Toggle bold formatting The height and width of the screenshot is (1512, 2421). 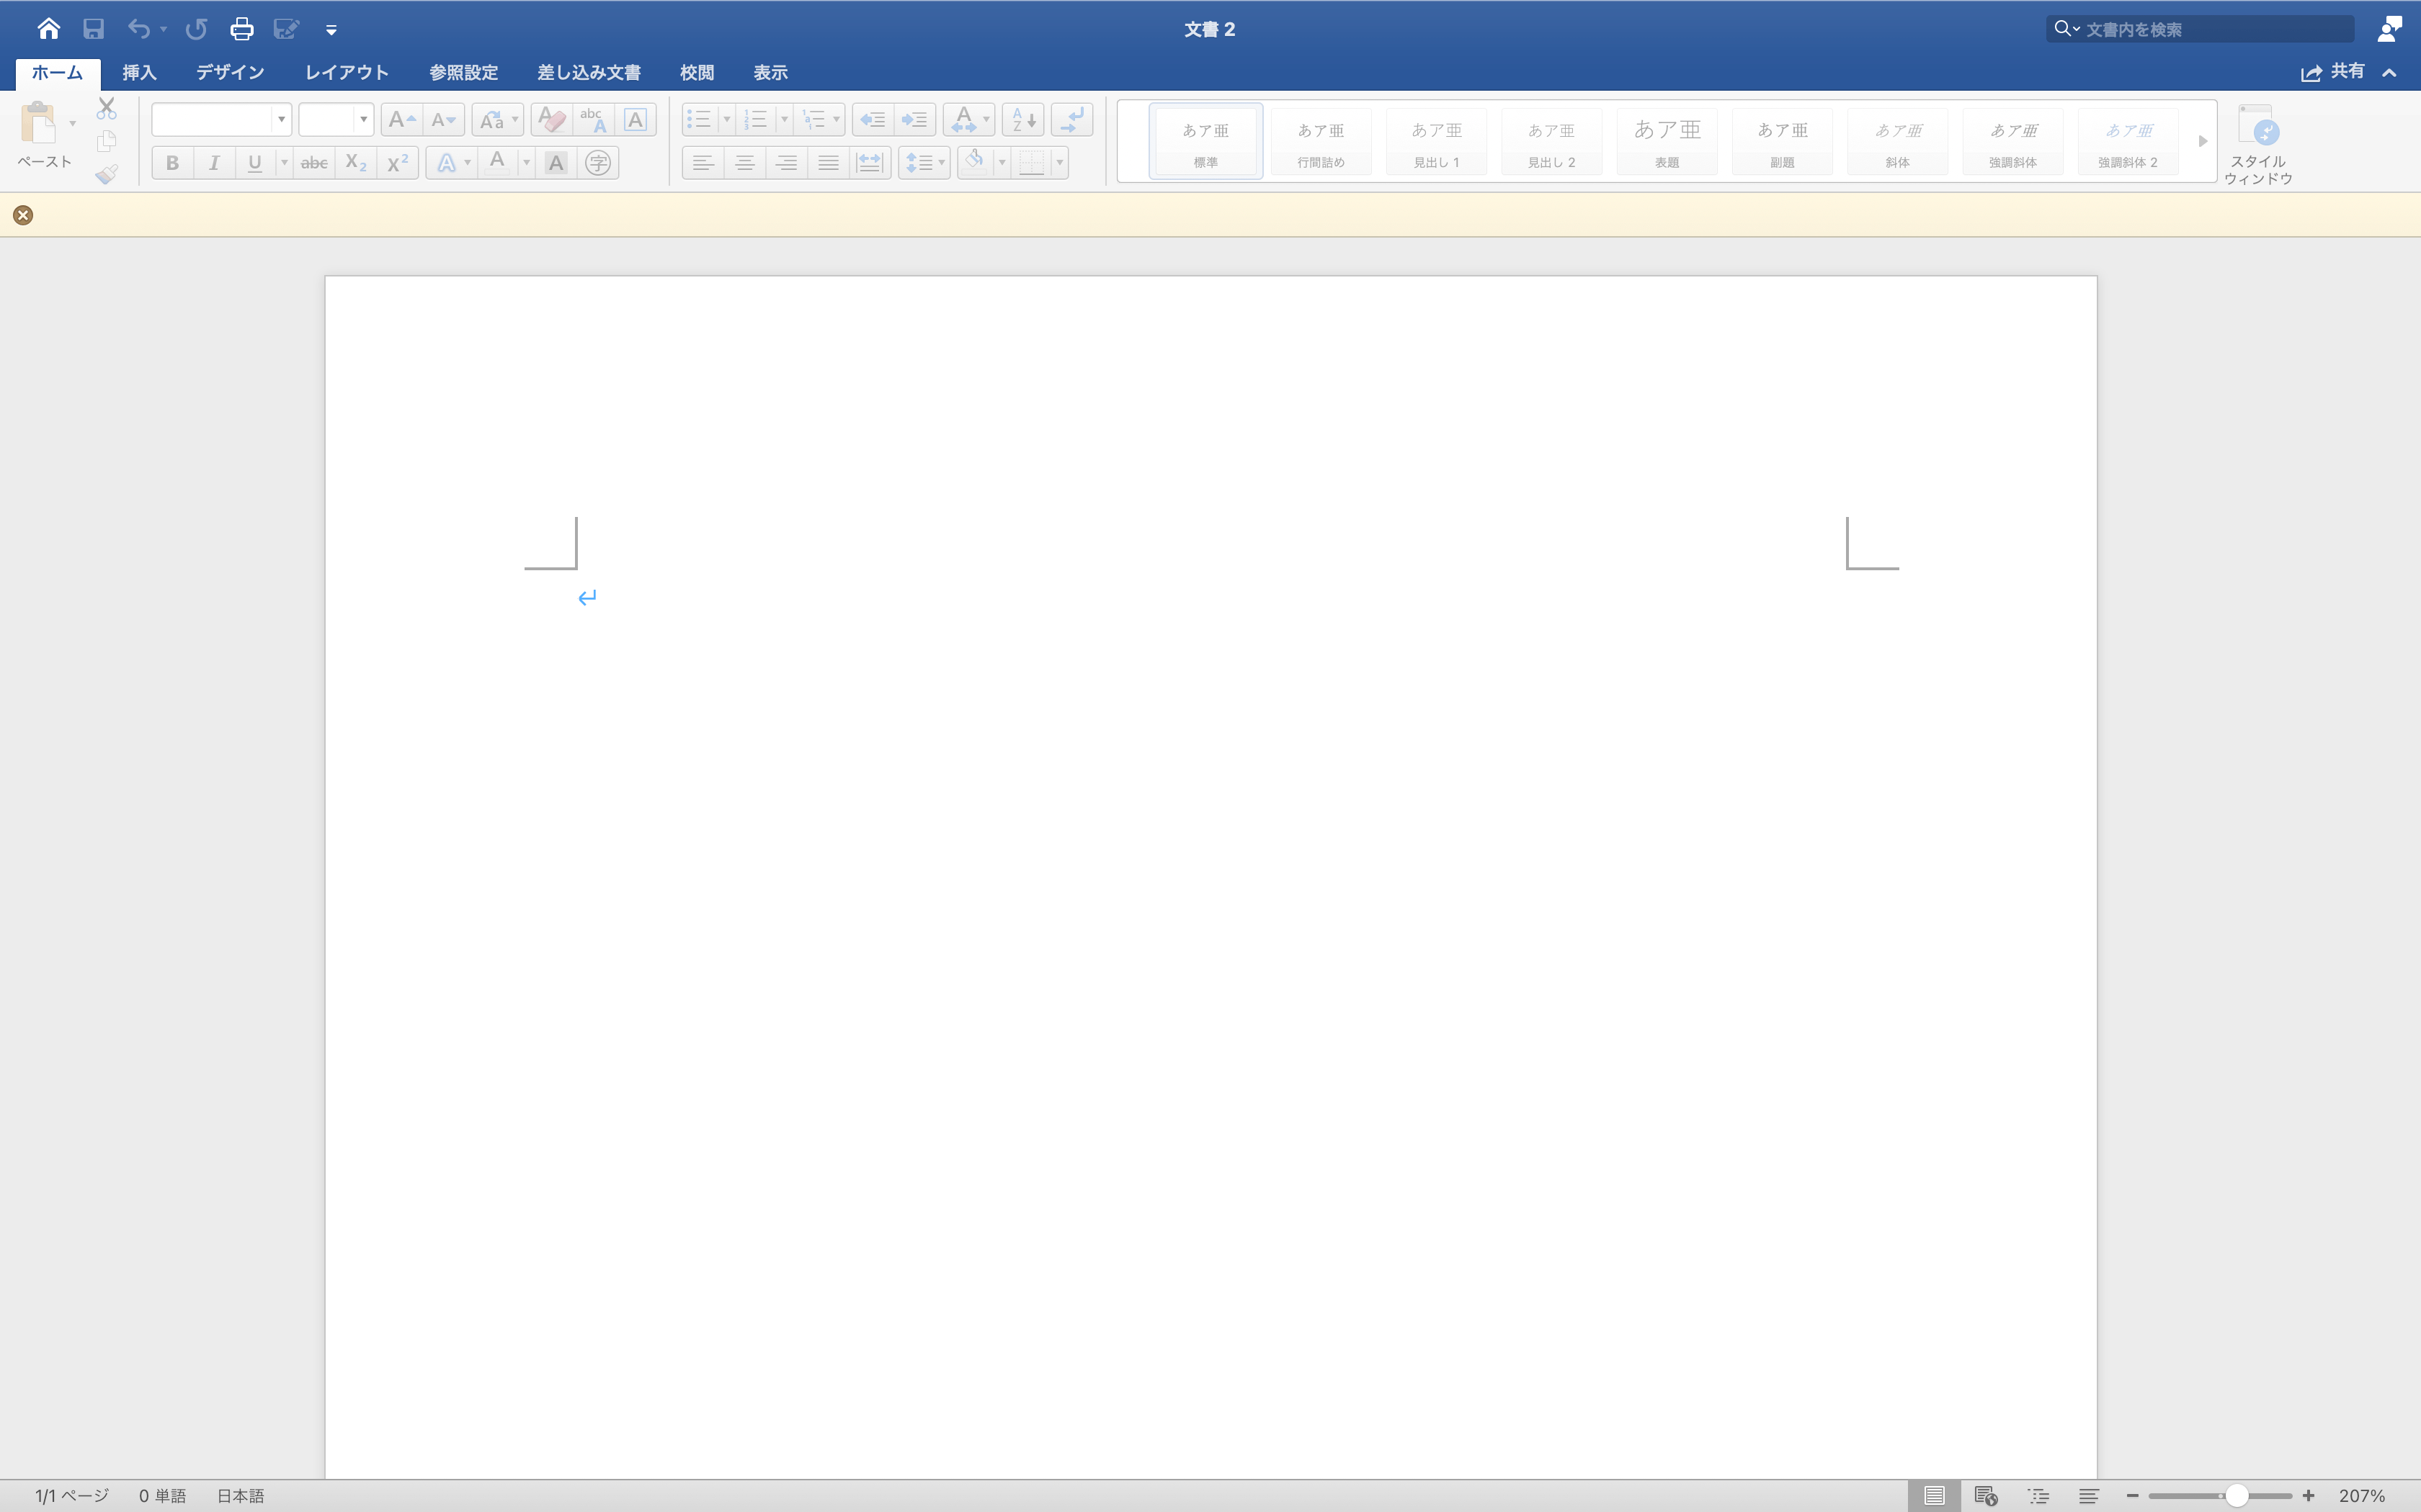pyautogui.click(x=172, y=163)
